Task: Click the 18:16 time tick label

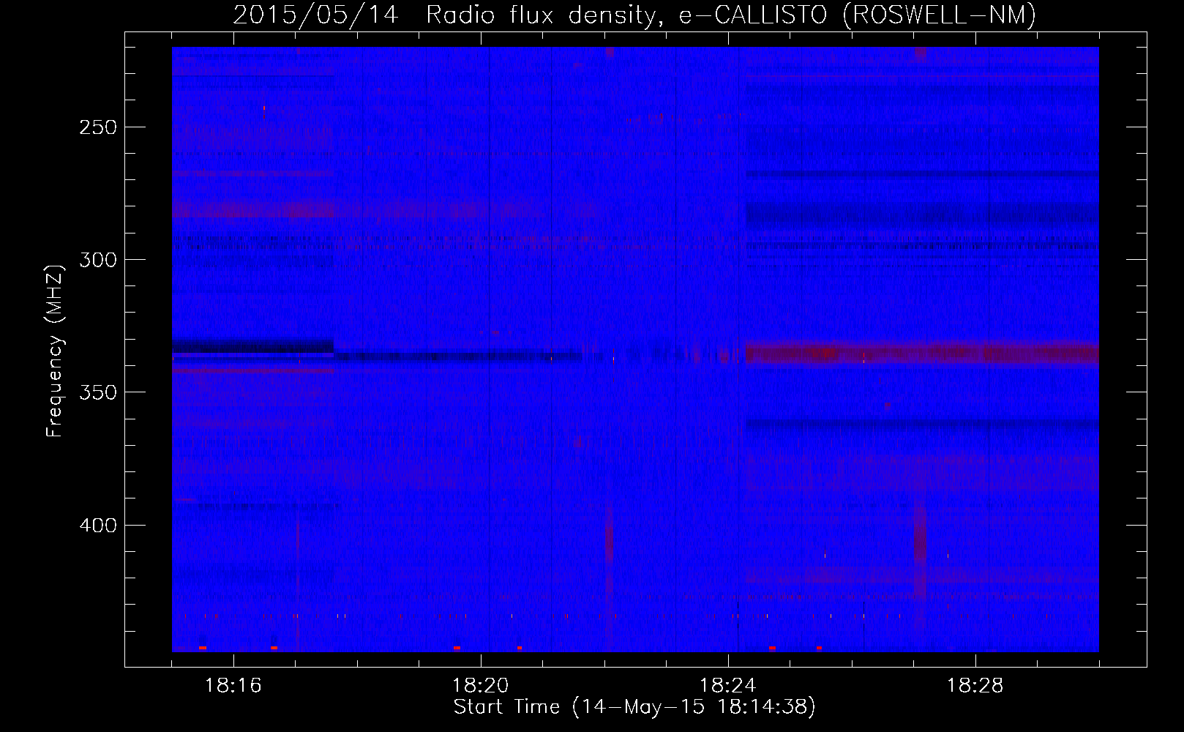Action: [233, 686]
